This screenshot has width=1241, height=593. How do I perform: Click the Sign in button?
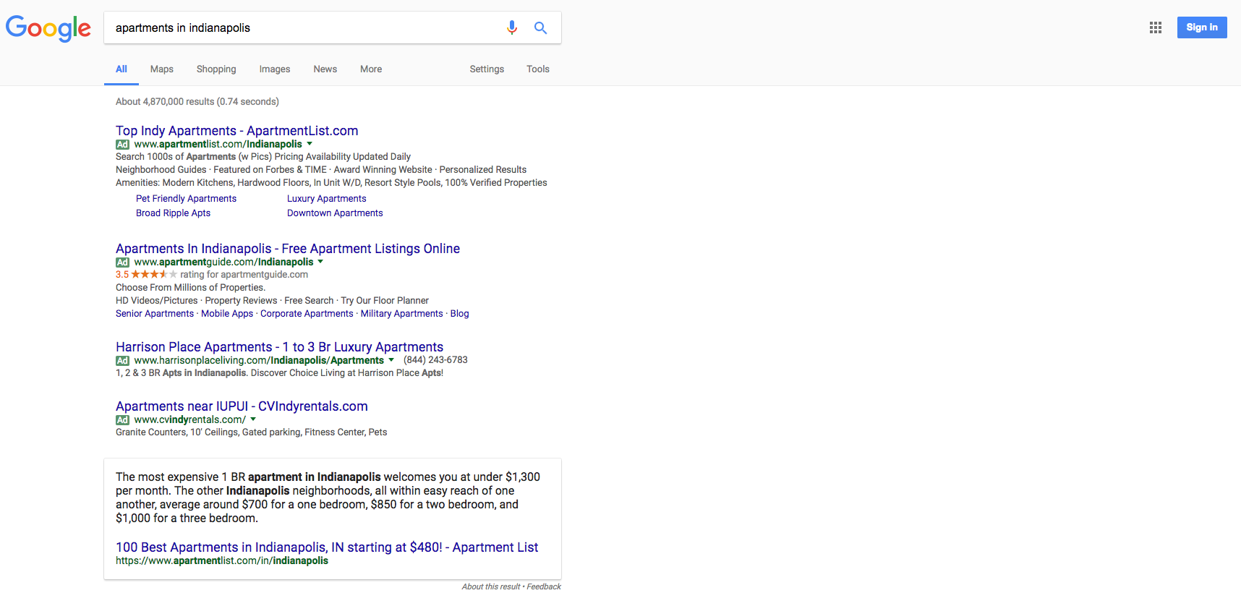click(x=1202, y=27)
